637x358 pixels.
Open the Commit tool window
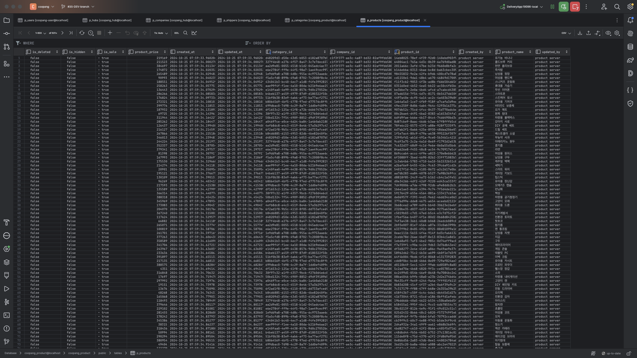(x=7, y=33)
